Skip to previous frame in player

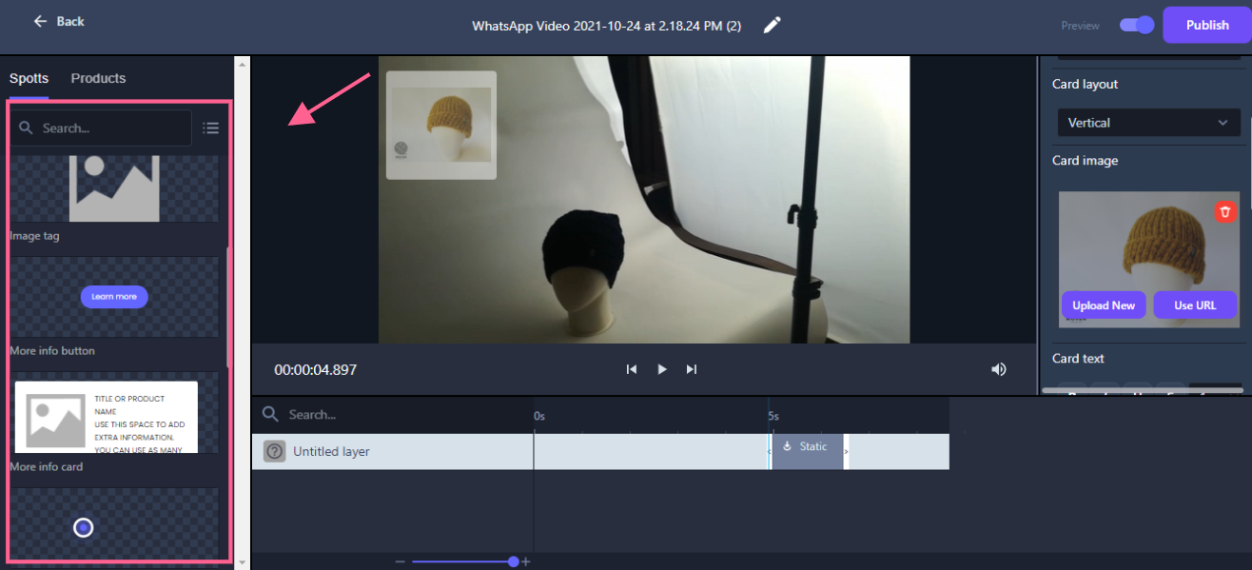point(632,369)
